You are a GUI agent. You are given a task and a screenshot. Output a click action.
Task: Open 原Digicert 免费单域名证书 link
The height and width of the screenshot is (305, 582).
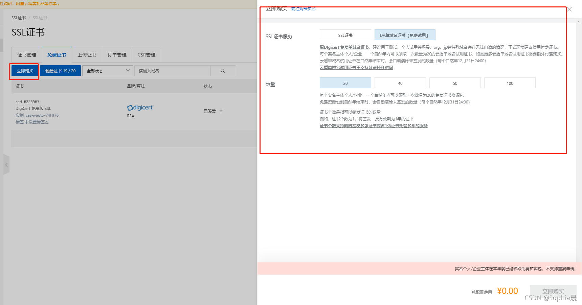[344, 47]
